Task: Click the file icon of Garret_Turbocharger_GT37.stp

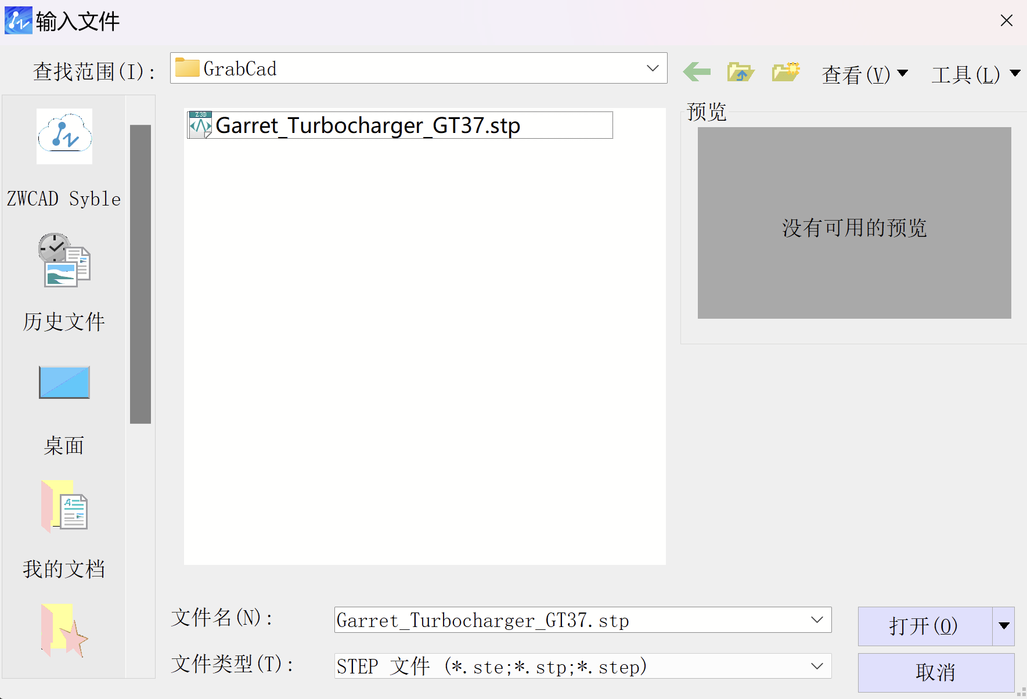Action: [200, 125]
